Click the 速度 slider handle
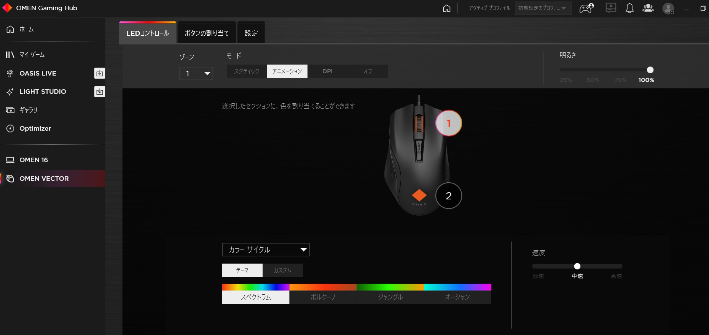Viewport: 709px width, 335px height. coord(577,266)
